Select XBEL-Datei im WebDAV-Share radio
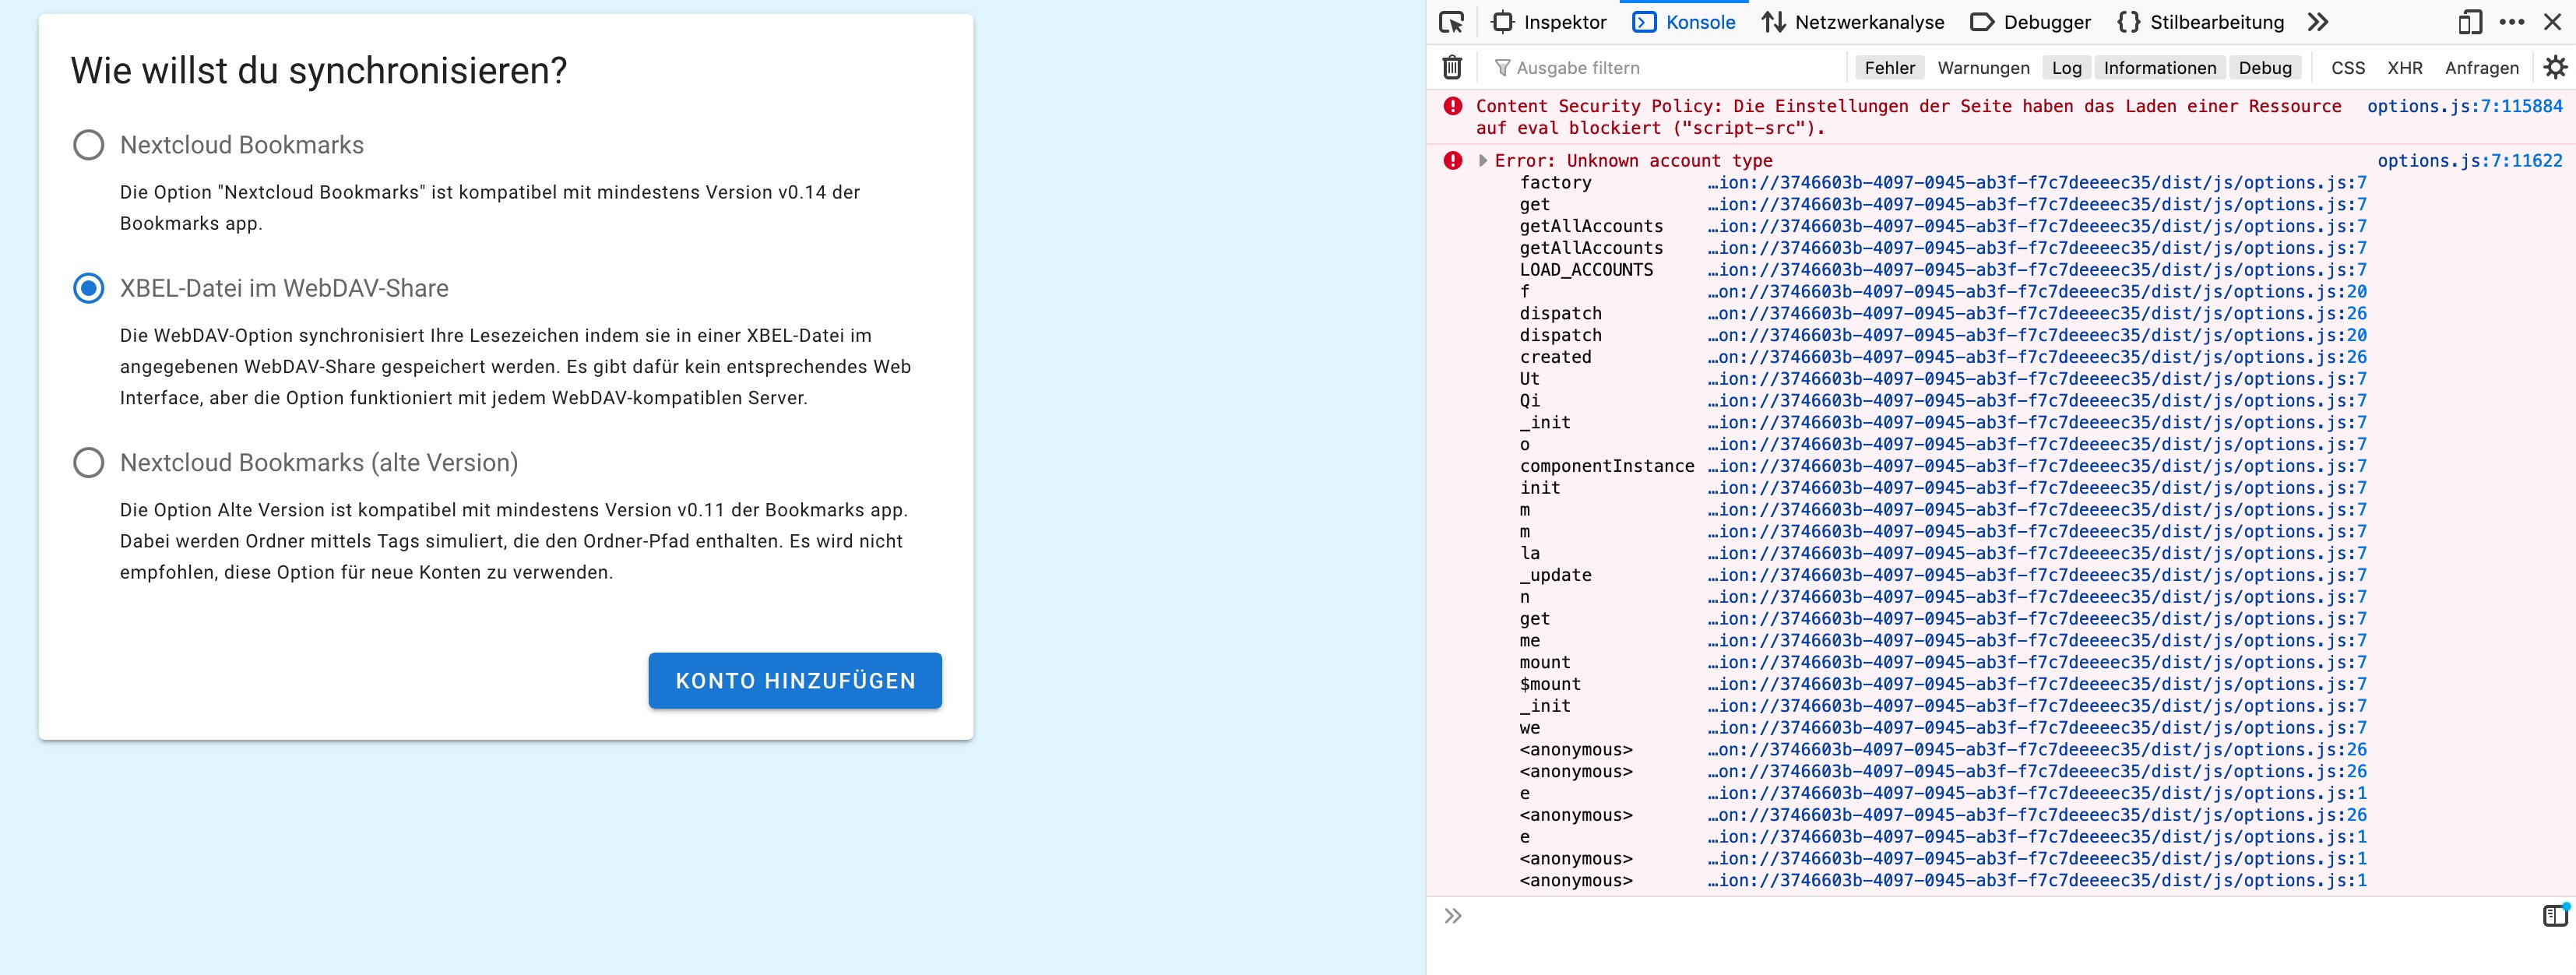The width and height of the screenshot is (2576, 975). [89, 288]
